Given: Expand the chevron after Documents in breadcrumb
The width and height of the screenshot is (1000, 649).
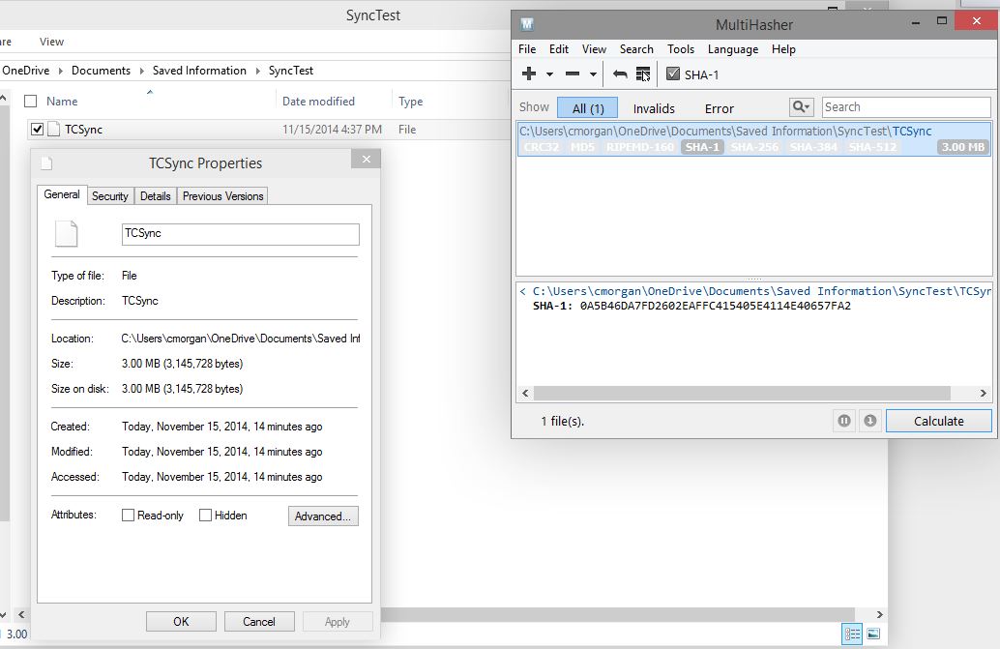Looking at the screenshot, I should 141,71.
